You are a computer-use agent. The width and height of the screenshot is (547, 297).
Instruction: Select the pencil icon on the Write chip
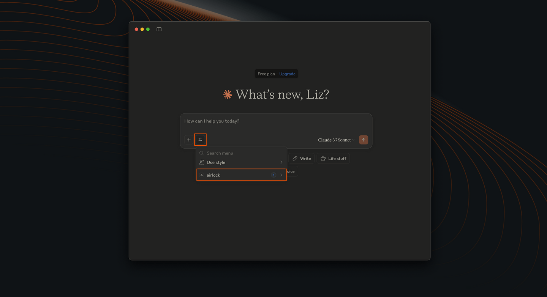(x=296, y=158)
